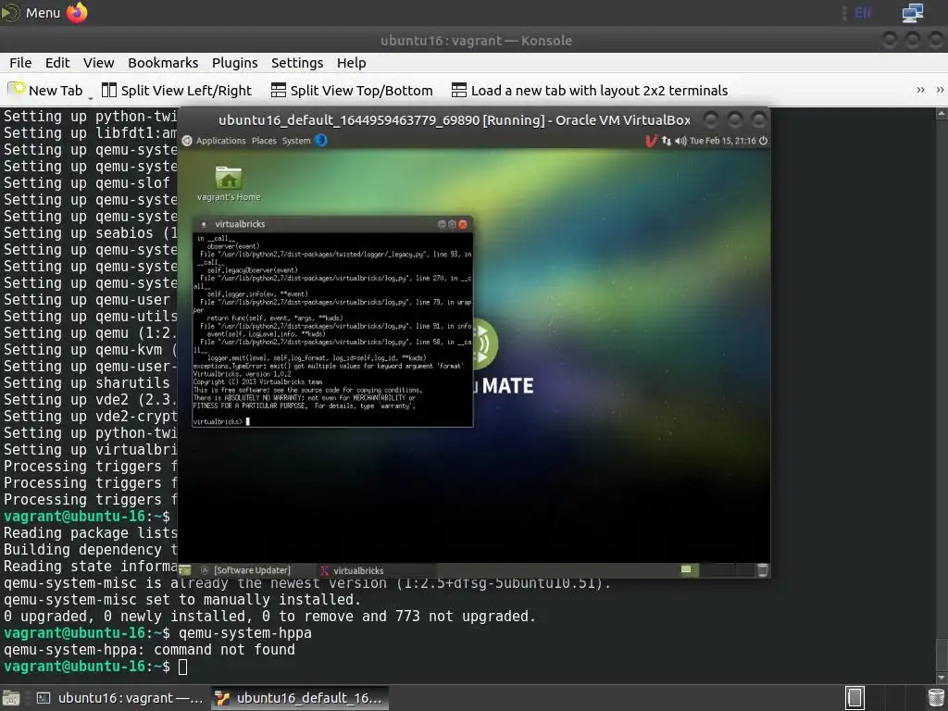This screenshot has height=711, width=948.
Task: Open System menu in the guest desktop
Action: [296, 141]
